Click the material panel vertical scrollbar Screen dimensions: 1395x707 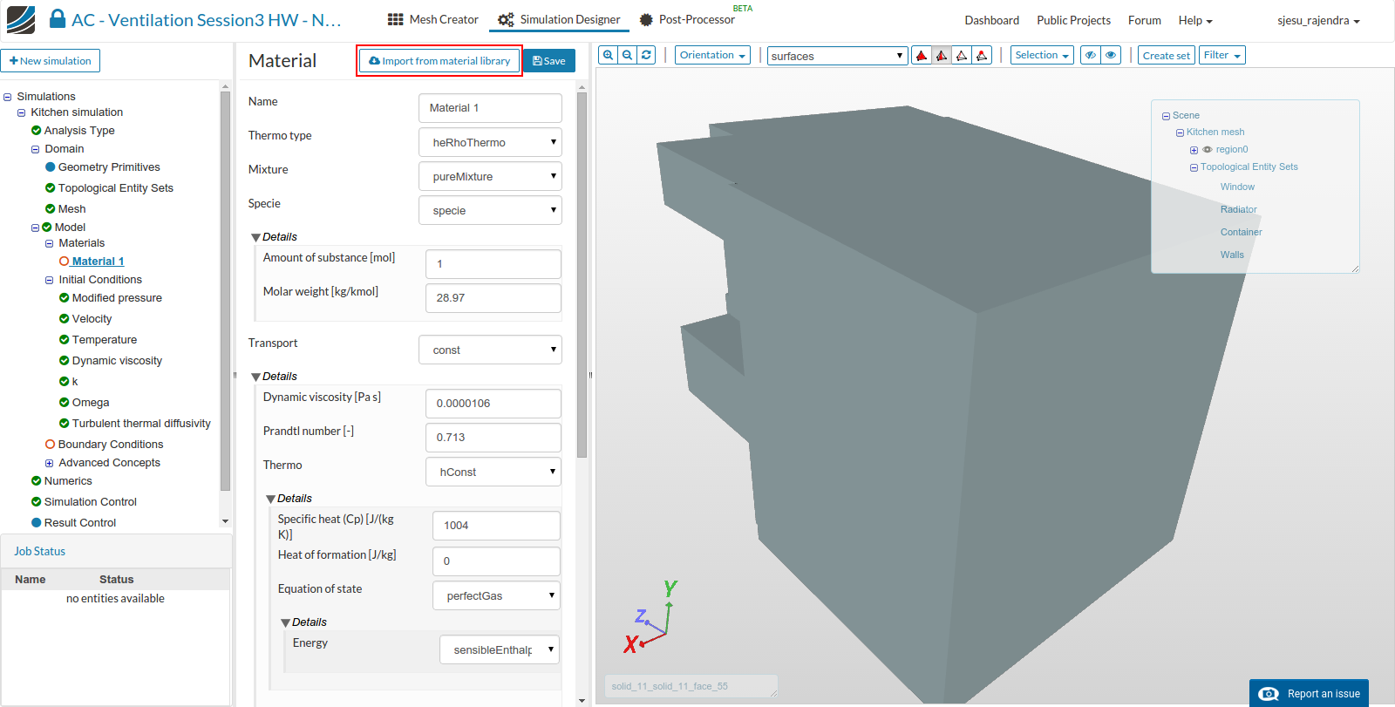click(x=582, y=275)
